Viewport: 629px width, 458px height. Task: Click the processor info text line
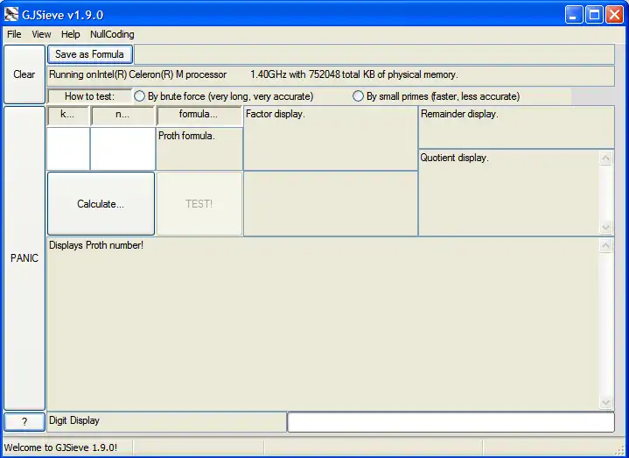[254, 74]
